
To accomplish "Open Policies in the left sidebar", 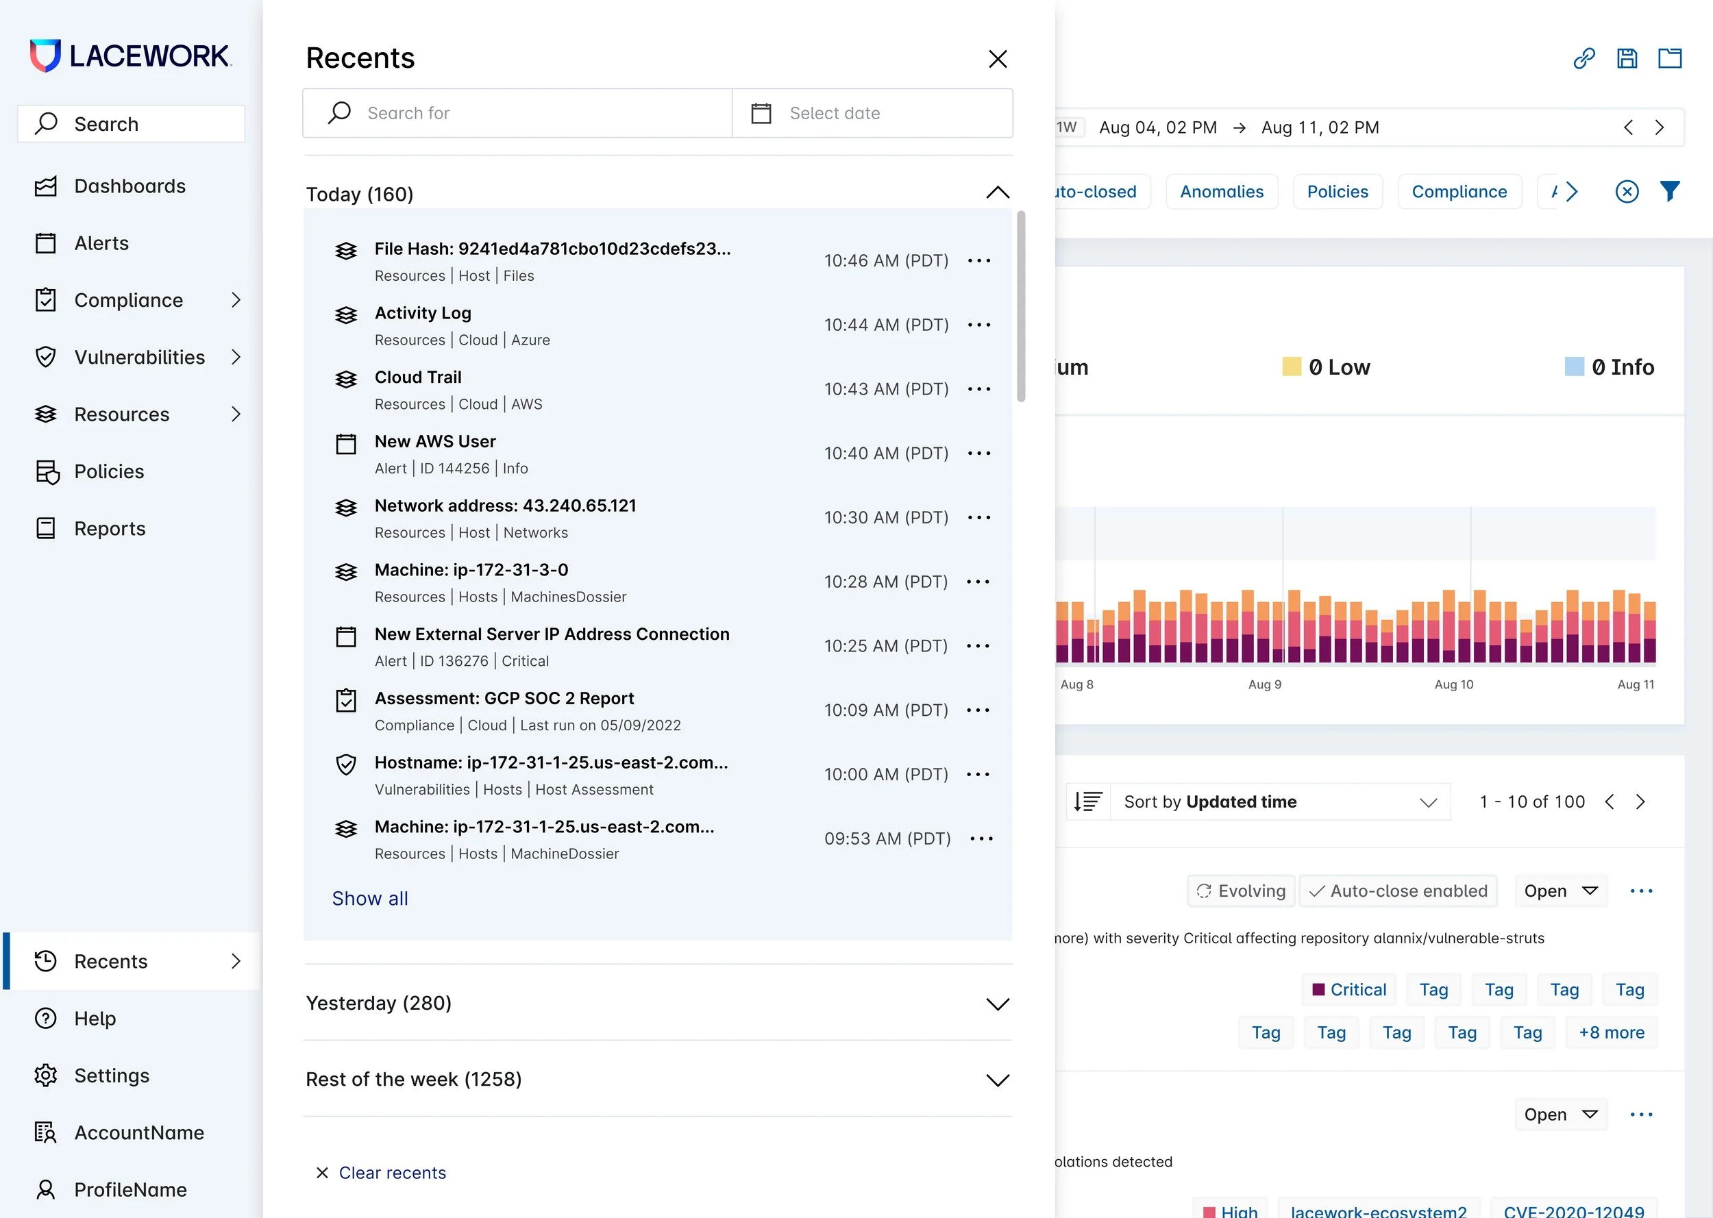I will tap(109, 471).
